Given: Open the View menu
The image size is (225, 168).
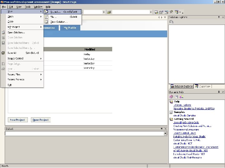Looking at the screenshot, I should click(x=19, y=7).
